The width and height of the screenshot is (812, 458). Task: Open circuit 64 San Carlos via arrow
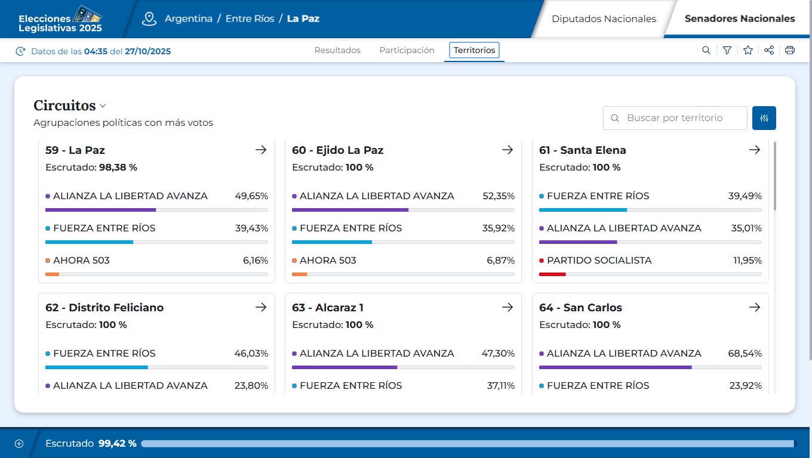point(755,307)
